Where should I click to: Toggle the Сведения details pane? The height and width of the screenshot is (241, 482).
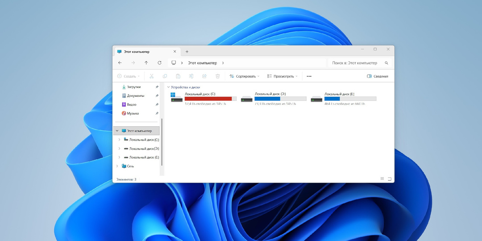point(378,76)
